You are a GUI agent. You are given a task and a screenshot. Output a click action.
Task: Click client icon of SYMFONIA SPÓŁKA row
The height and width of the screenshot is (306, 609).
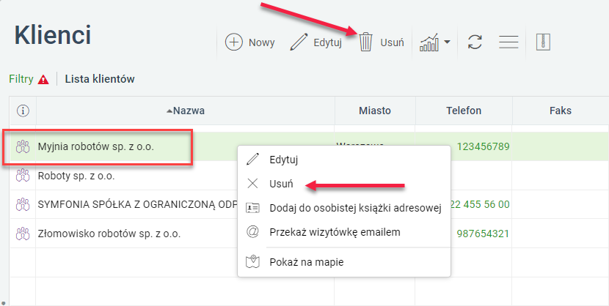coord(23,204)
